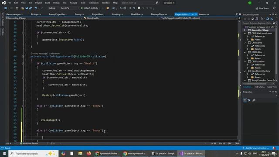The image size is (279, 157).
Task: Click the Alphabetical sort icon in Properties
Action: pos(249,100)
